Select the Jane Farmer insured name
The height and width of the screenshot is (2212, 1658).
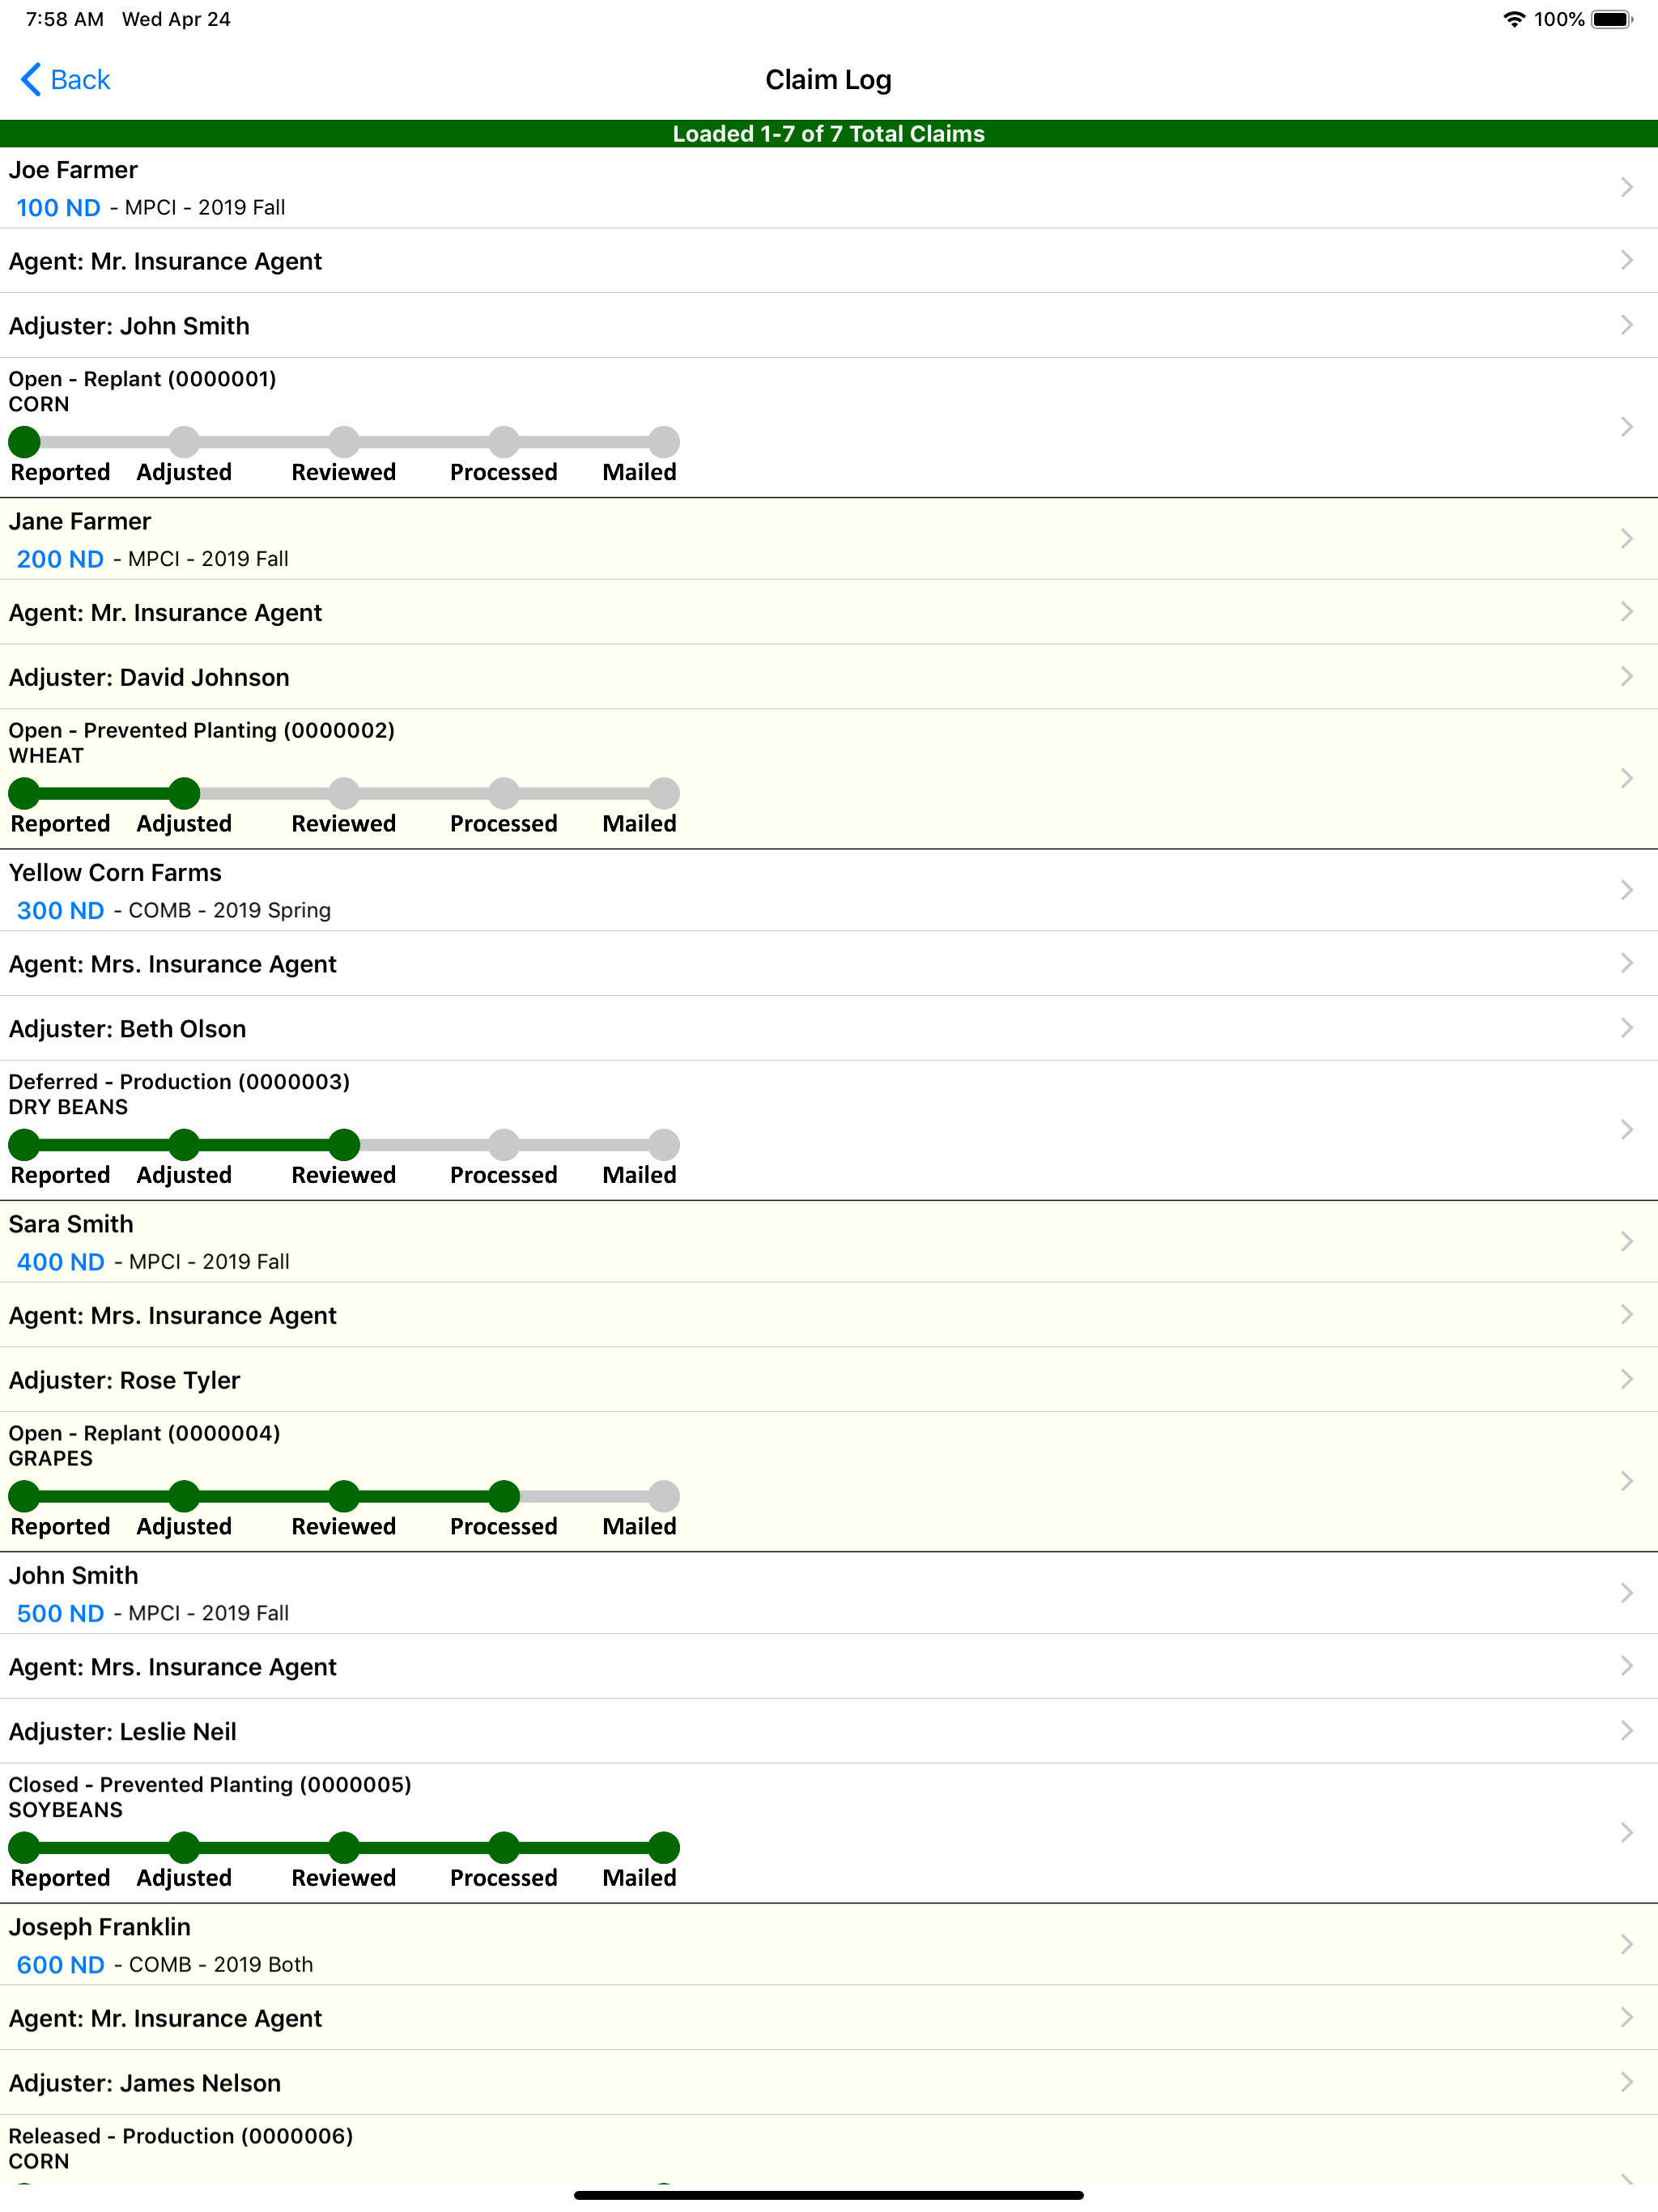coord(80,521)
